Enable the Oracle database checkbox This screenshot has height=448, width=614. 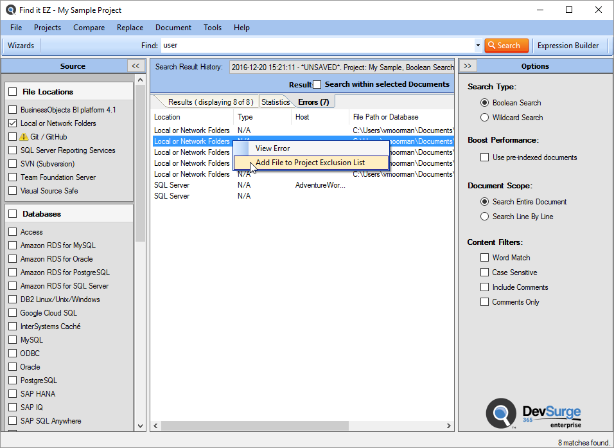tap(13, 367)
